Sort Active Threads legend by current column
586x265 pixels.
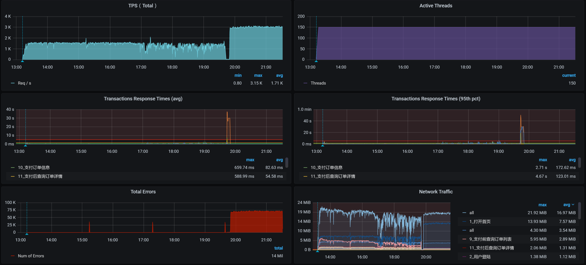pos(569,75)
